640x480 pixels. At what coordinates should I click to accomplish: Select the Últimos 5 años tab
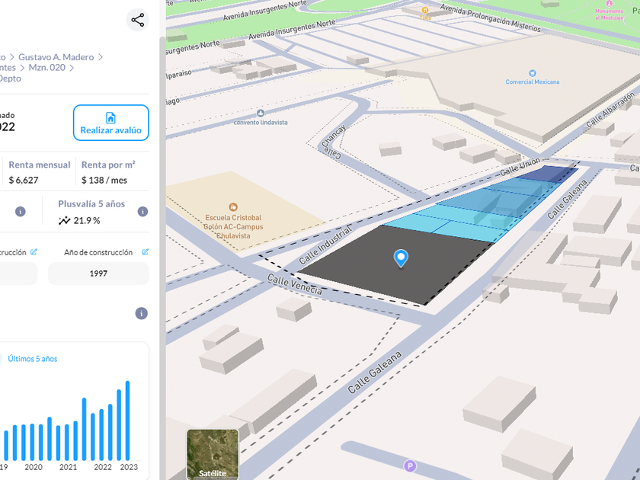click(33, 359)
